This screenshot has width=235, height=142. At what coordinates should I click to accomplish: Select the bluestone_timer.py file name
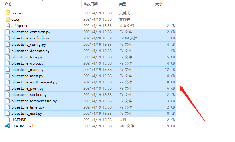pyautogui.click(x=28, y=107)
